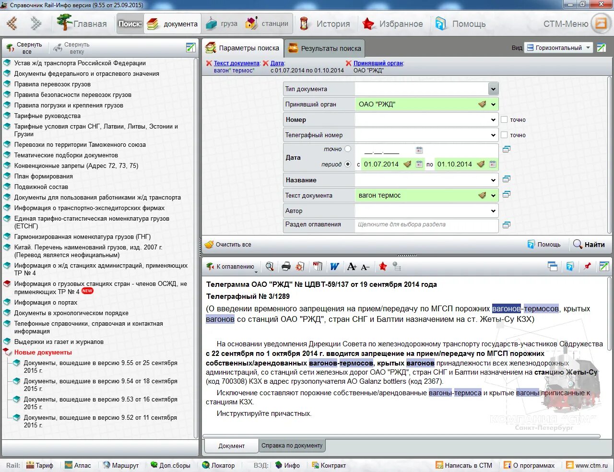Enable точно checkbox for Телеграфный номер

tap(504, 135)
